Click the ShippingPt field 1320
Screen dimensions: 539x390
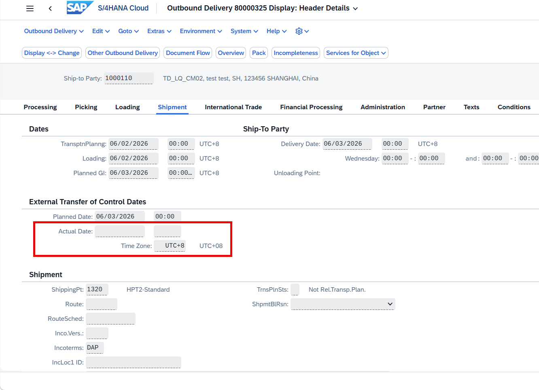pos(97,289)
